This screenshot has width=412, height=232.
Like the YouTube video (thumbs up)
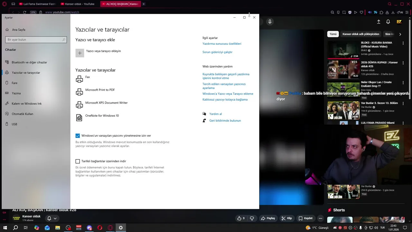[x=241, y=218]
